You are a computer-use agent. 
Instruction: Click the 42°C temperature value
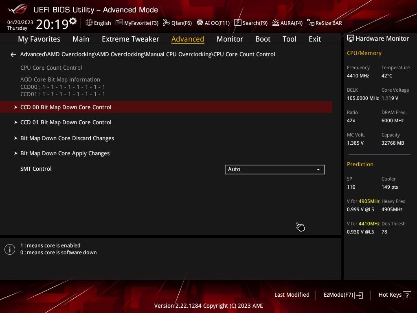[x=387, y=76]
